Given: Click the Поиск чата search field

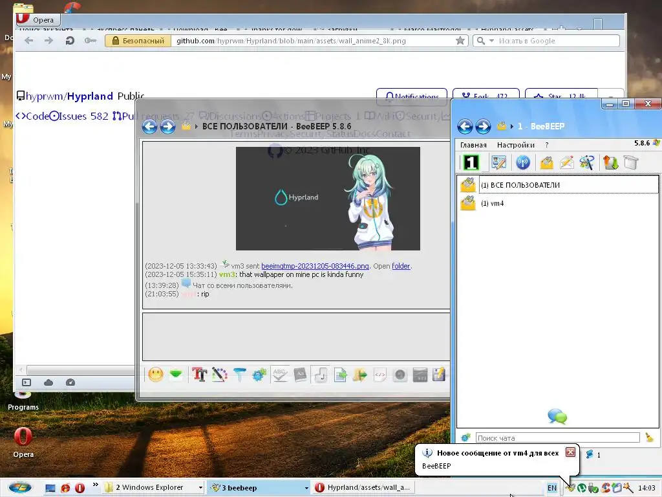Looking at the screenshot, I should [557, 438].
